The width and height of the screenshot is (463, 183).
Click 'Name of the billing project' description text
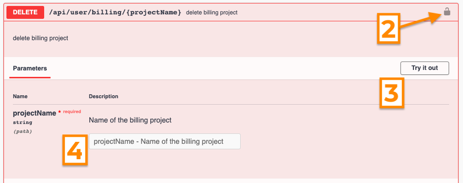tap(130, 121)
